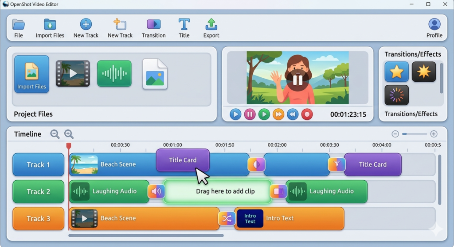Viewport: 454px width, 247px height.
Task: Click the Intro Text dark thumbnail
Action: point(250,218)
